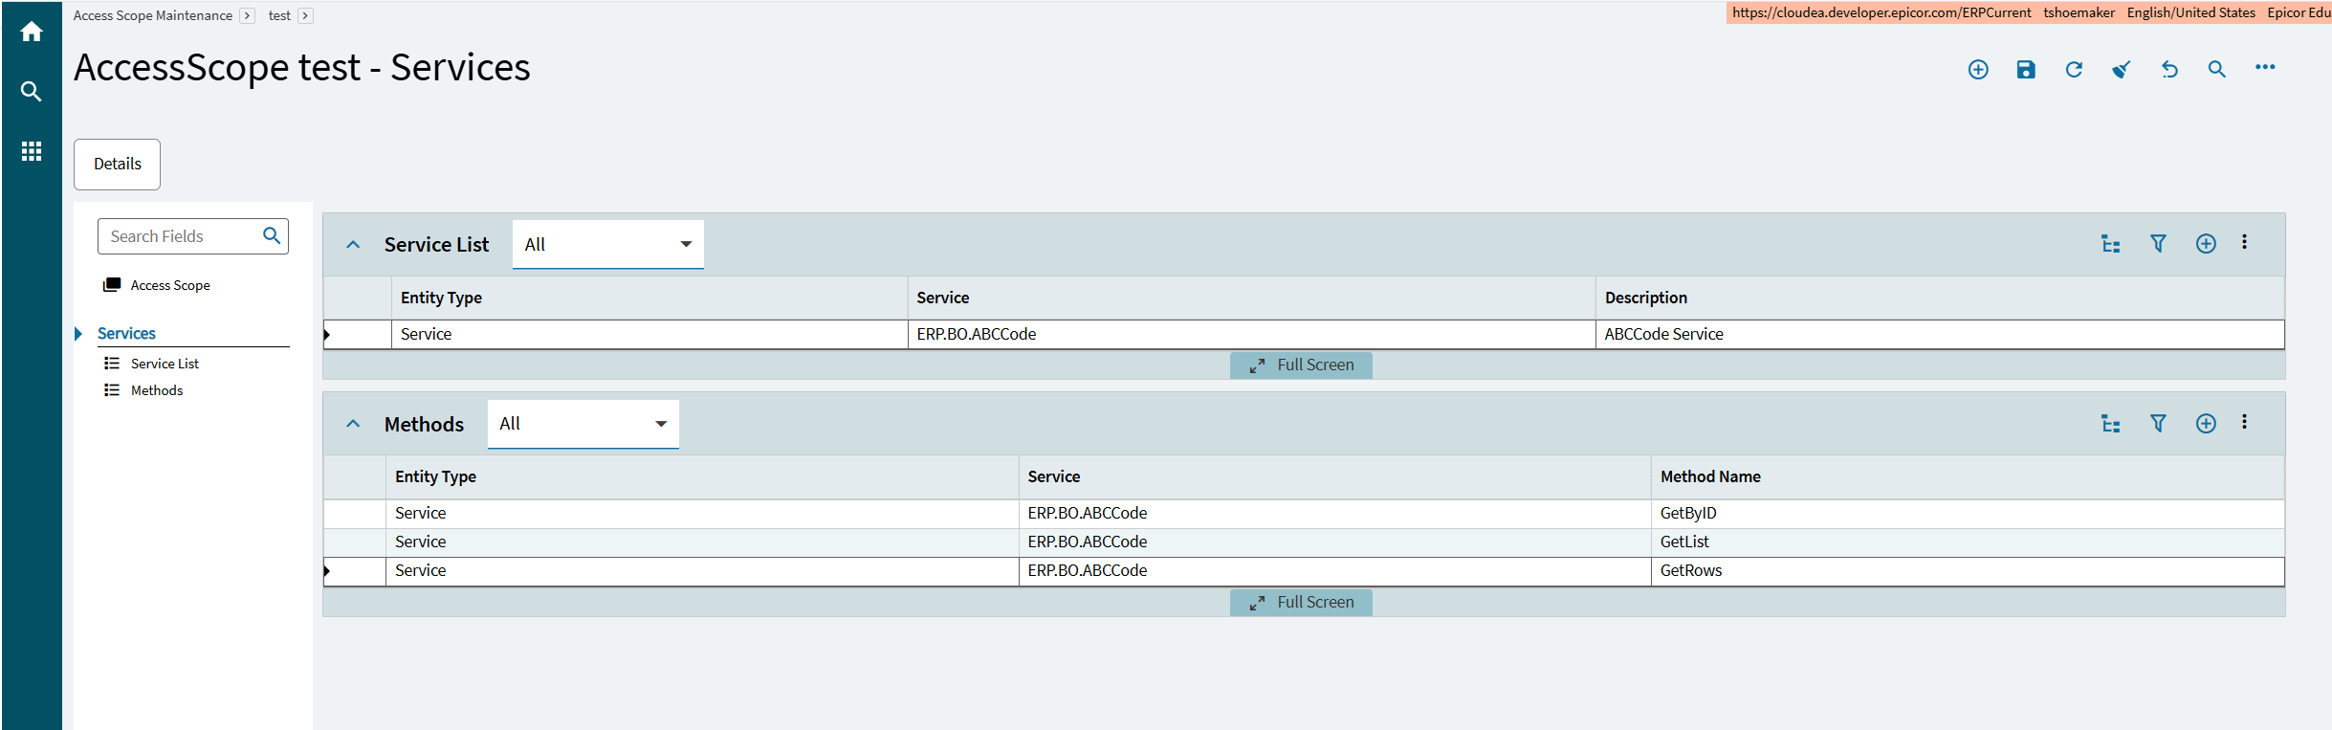2332x730 pixels.
Task: Click Full Screen under the Methods grid
Action: (x=1301, y=602)
